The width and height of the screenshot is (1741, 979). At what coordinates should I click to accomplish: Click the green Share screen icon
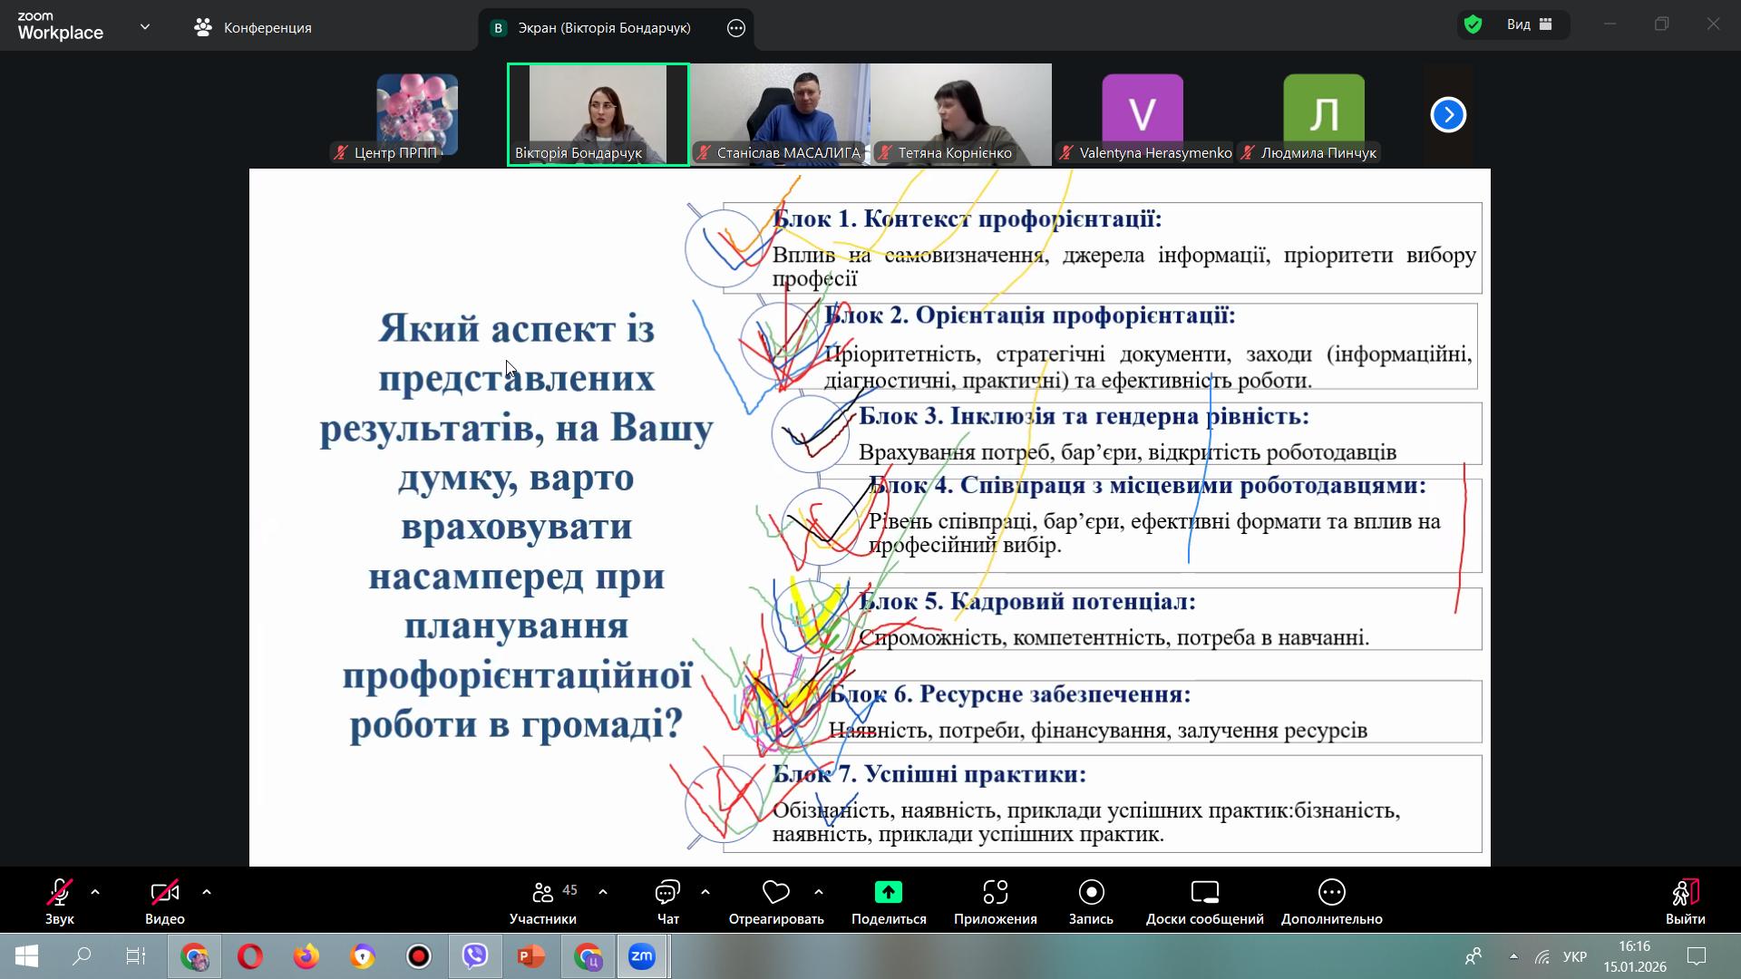[x=888, y=893]
